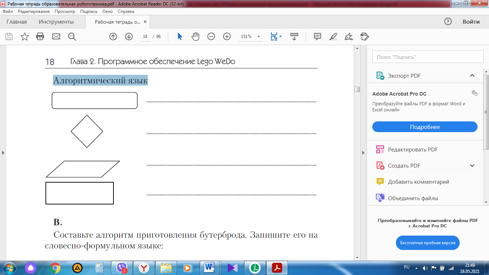Close the Рабочая тетрадь document tab
Screen dimensions: 489x275
[x=145, y=22]
